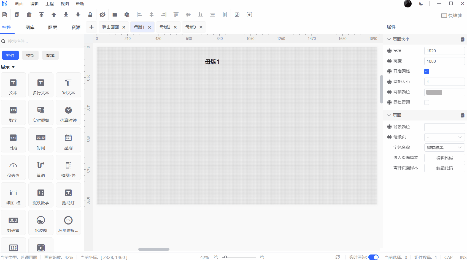The width and height of the screenshot is (467, 260).
Task: Toggle the 实时渲染 switch
Action: click(x=373, y=257)
